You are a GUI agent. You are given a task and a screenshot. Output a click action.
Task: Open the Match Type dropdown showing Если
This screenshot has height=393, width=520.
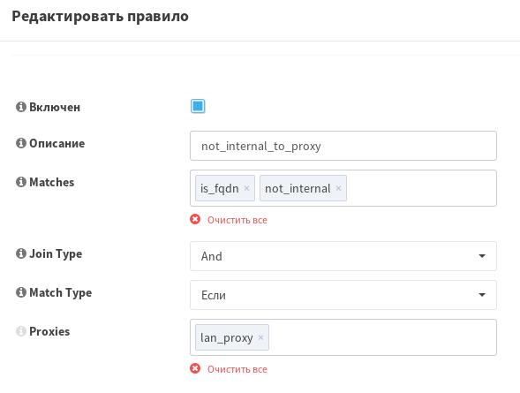[343, 295]
